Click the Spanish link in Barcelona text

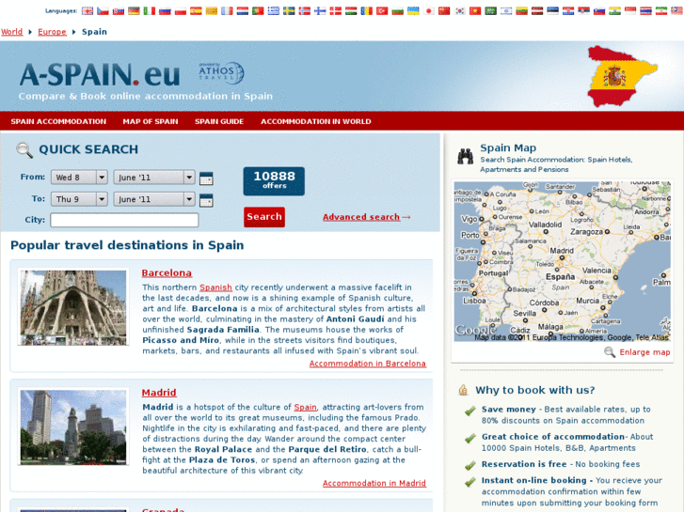tap(215, 287)
